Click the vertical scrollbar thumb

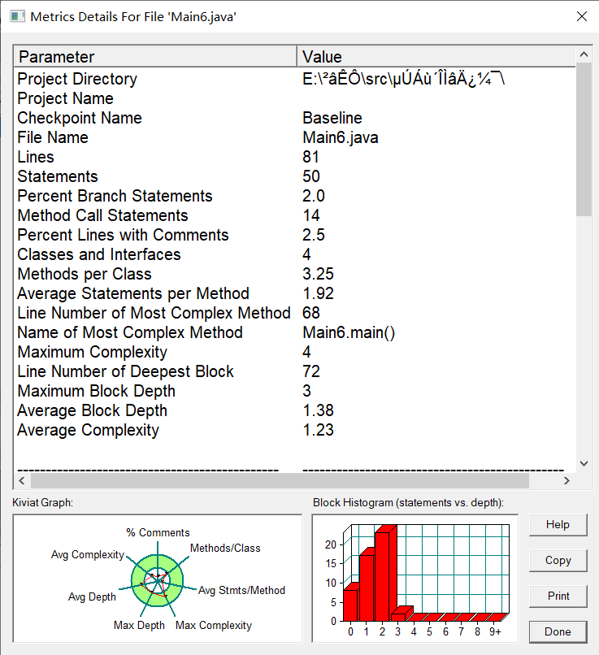click(584, 139)
